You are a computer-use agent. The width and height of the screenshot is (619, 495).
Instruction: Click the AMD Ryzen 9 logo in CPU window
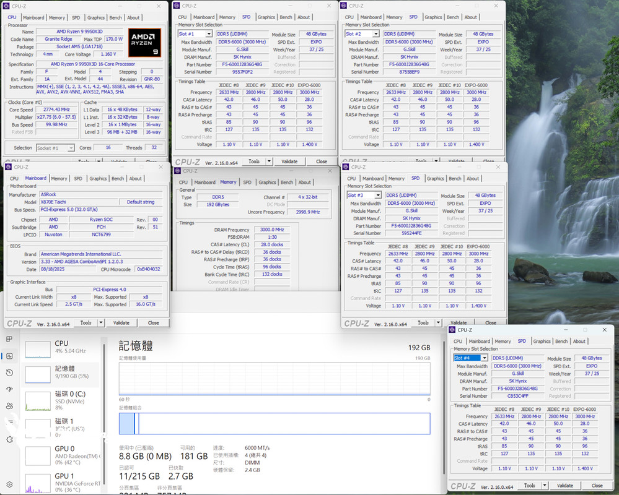point(145,42)
